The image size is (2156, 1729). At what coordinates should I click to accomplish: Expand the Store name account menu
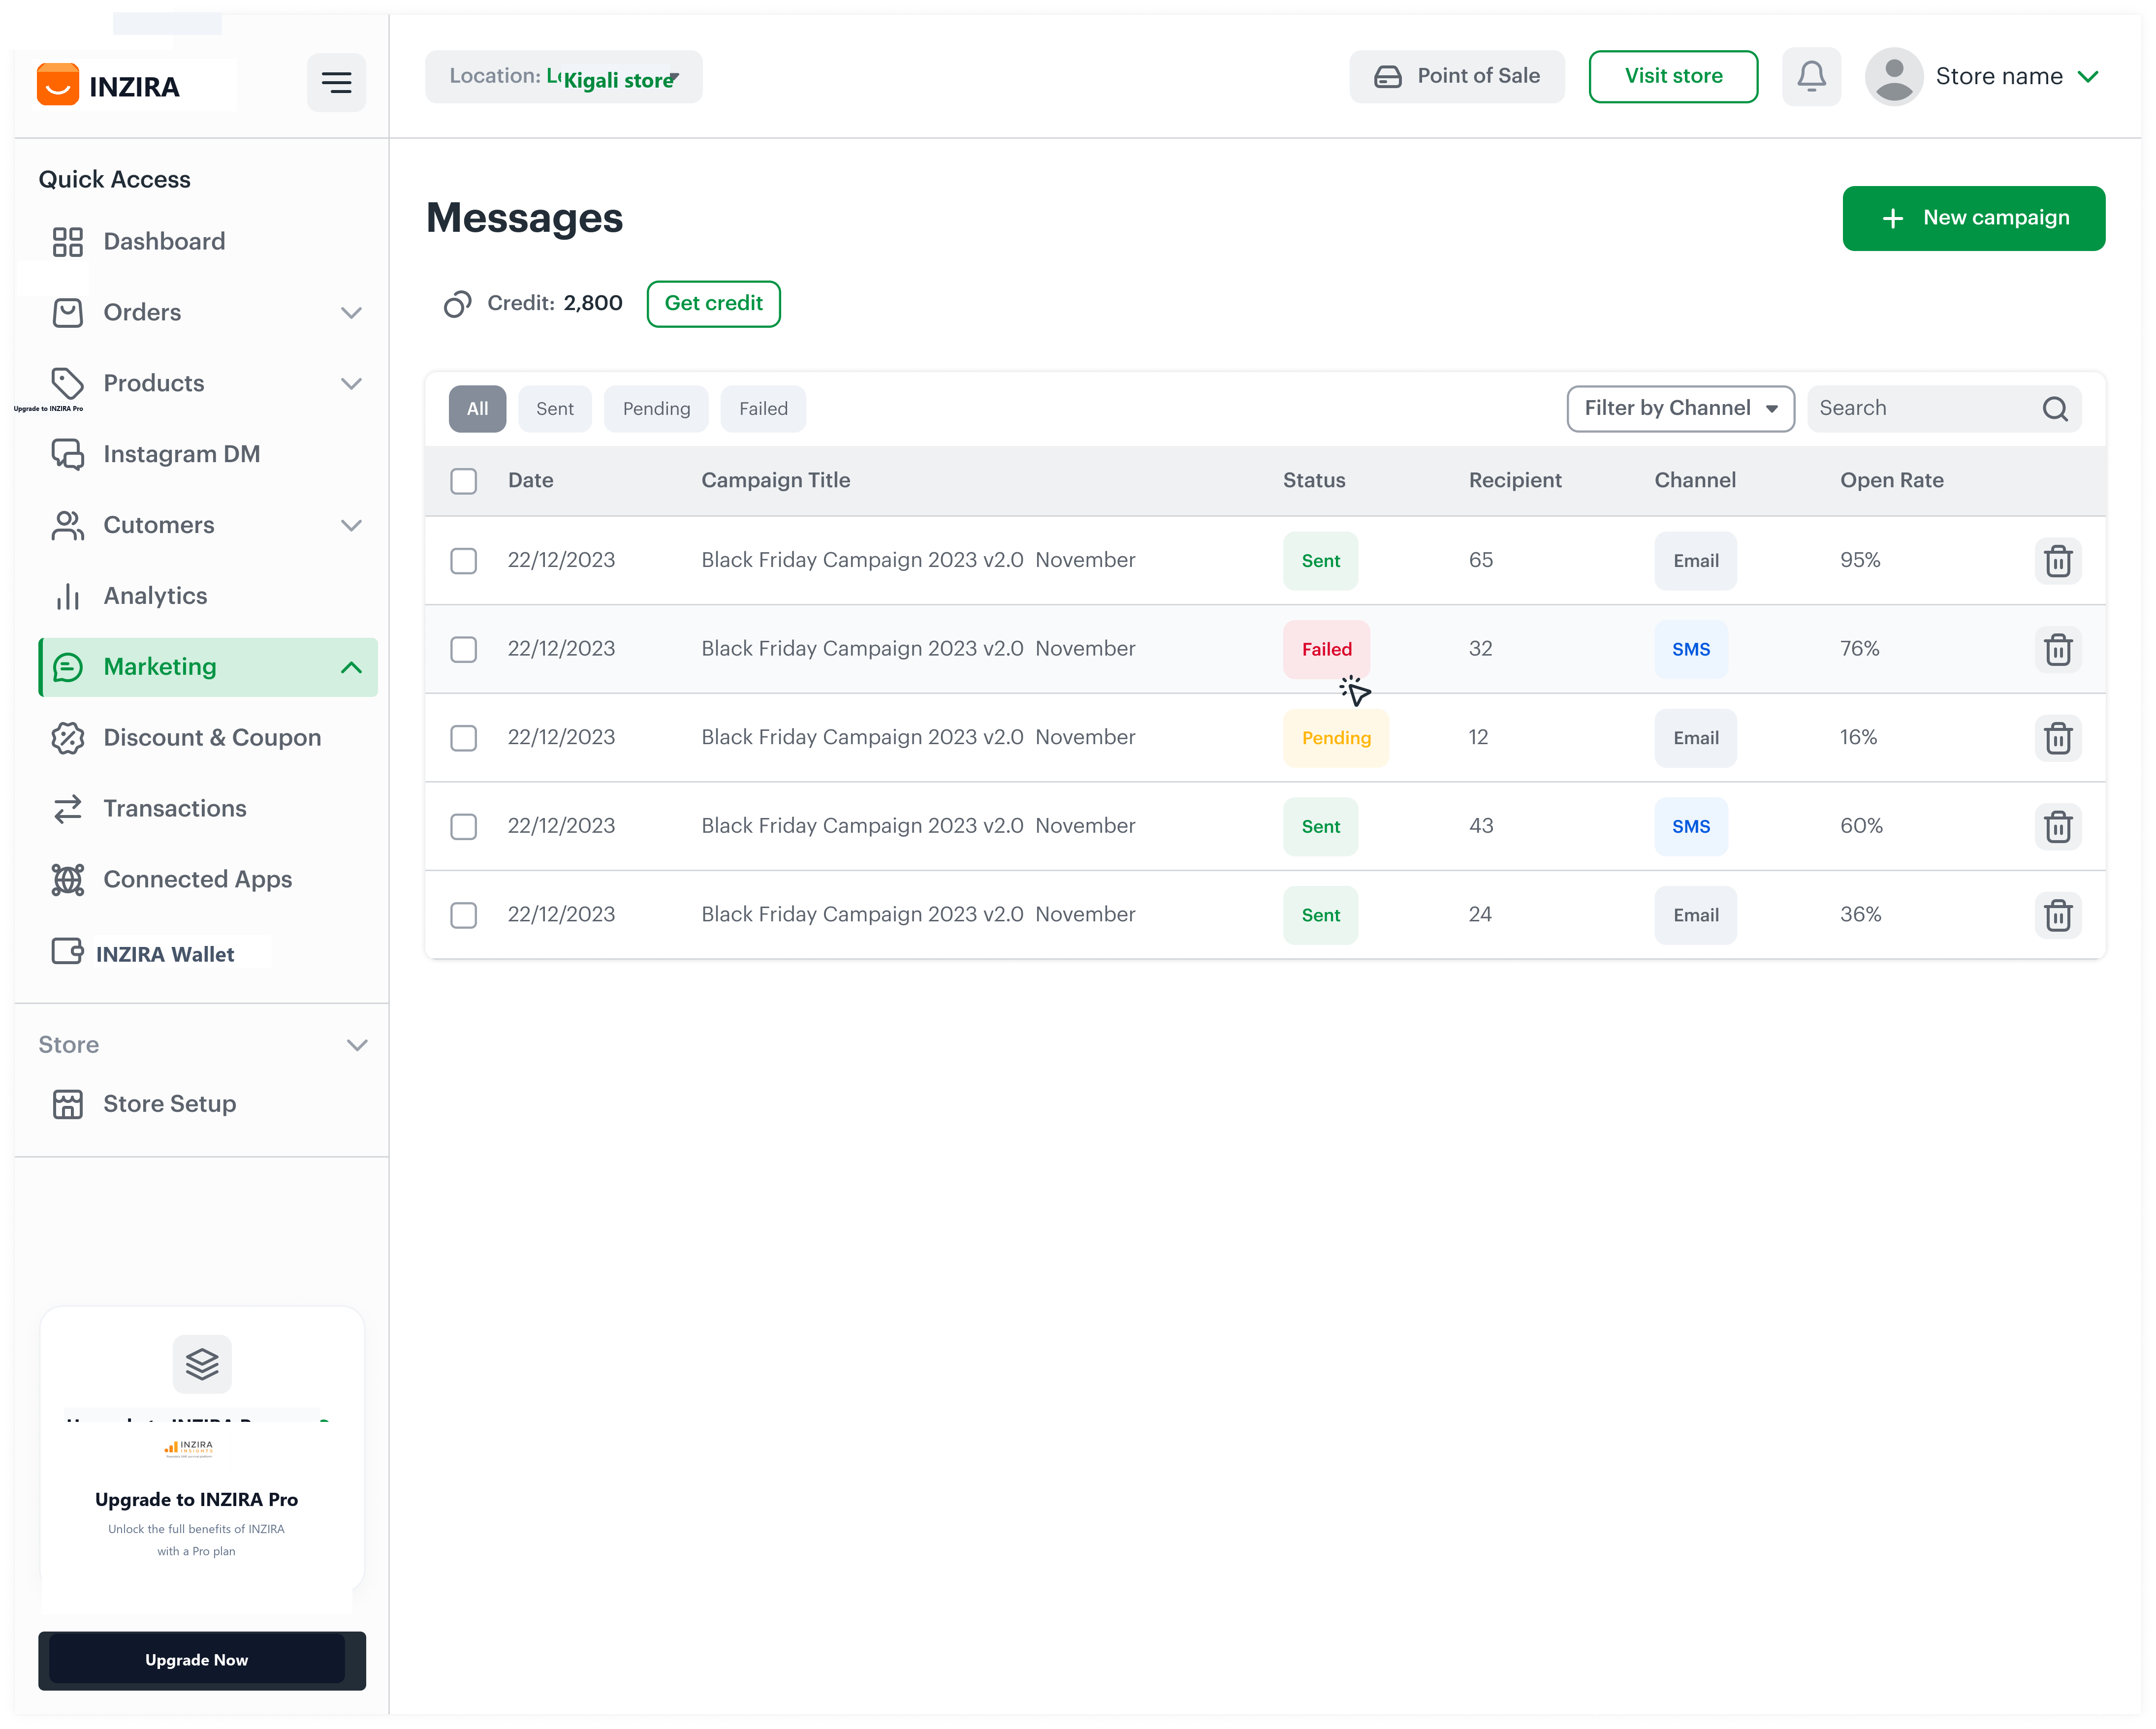coord(2087,77)
